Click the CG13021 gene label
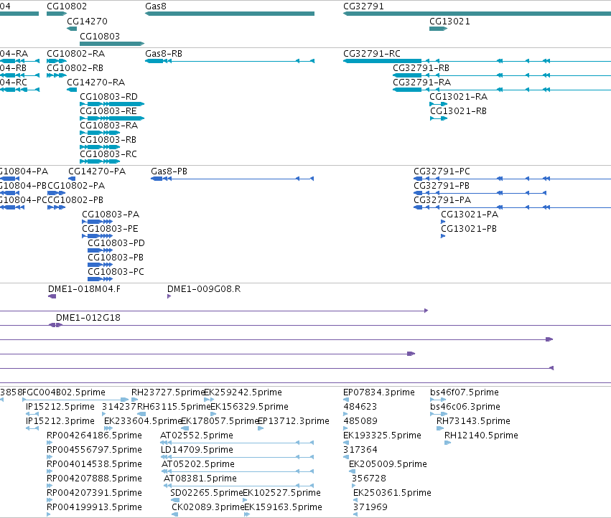Viewport: 611px width, 518px height. tap(449, 22)
